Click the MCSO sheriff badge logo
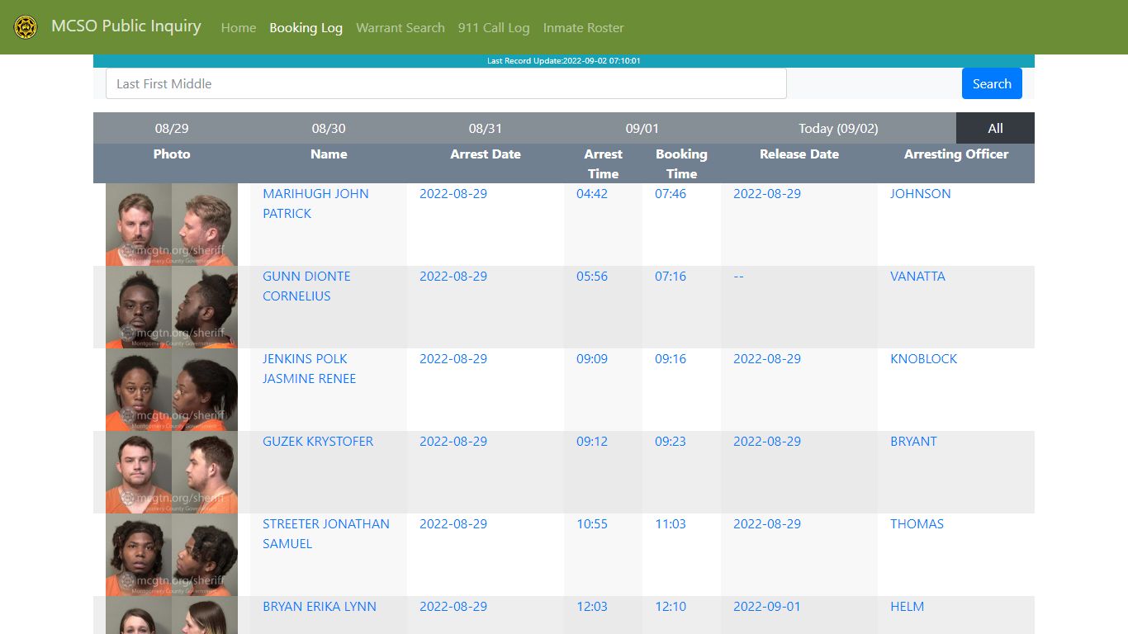The width and height of the screenshot is (1128, 634). pyautogui.click(x=26, y=27)
